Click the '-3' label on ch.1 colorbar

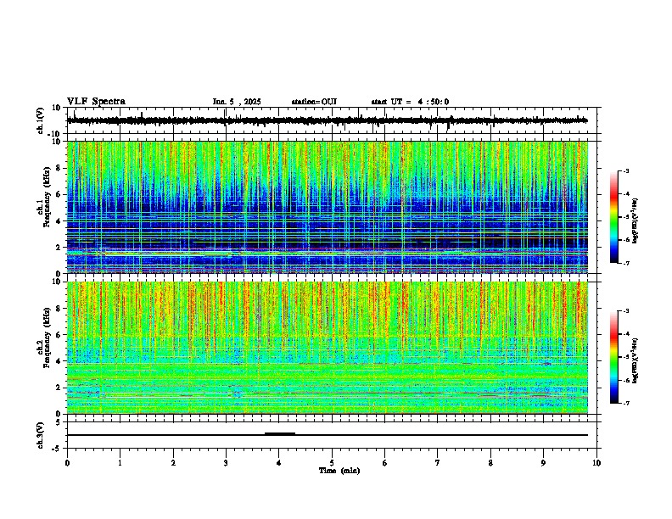click(626, 171)
